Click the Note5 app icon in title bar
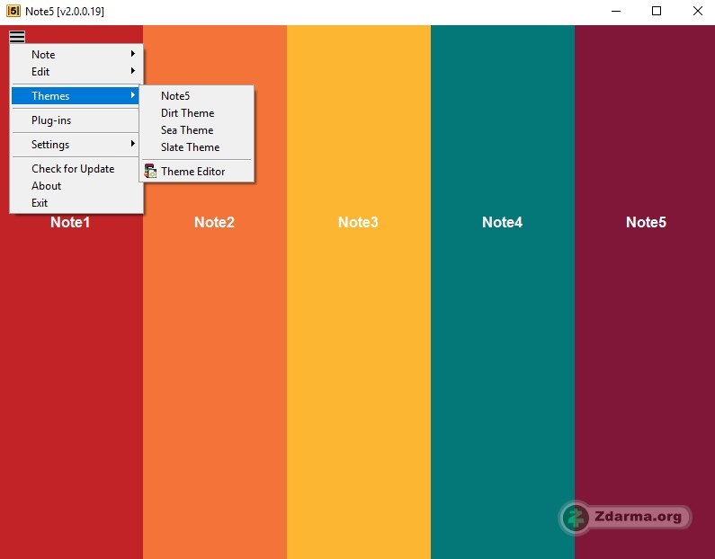This screenshot has height=559, width=715. (13, 11)
